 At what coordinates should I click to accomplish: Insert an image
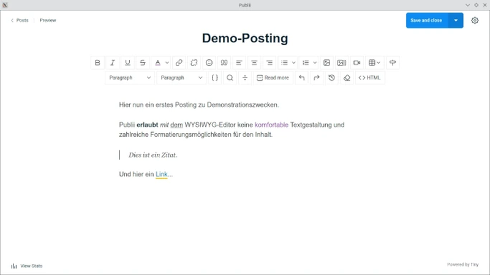point(326,63)
